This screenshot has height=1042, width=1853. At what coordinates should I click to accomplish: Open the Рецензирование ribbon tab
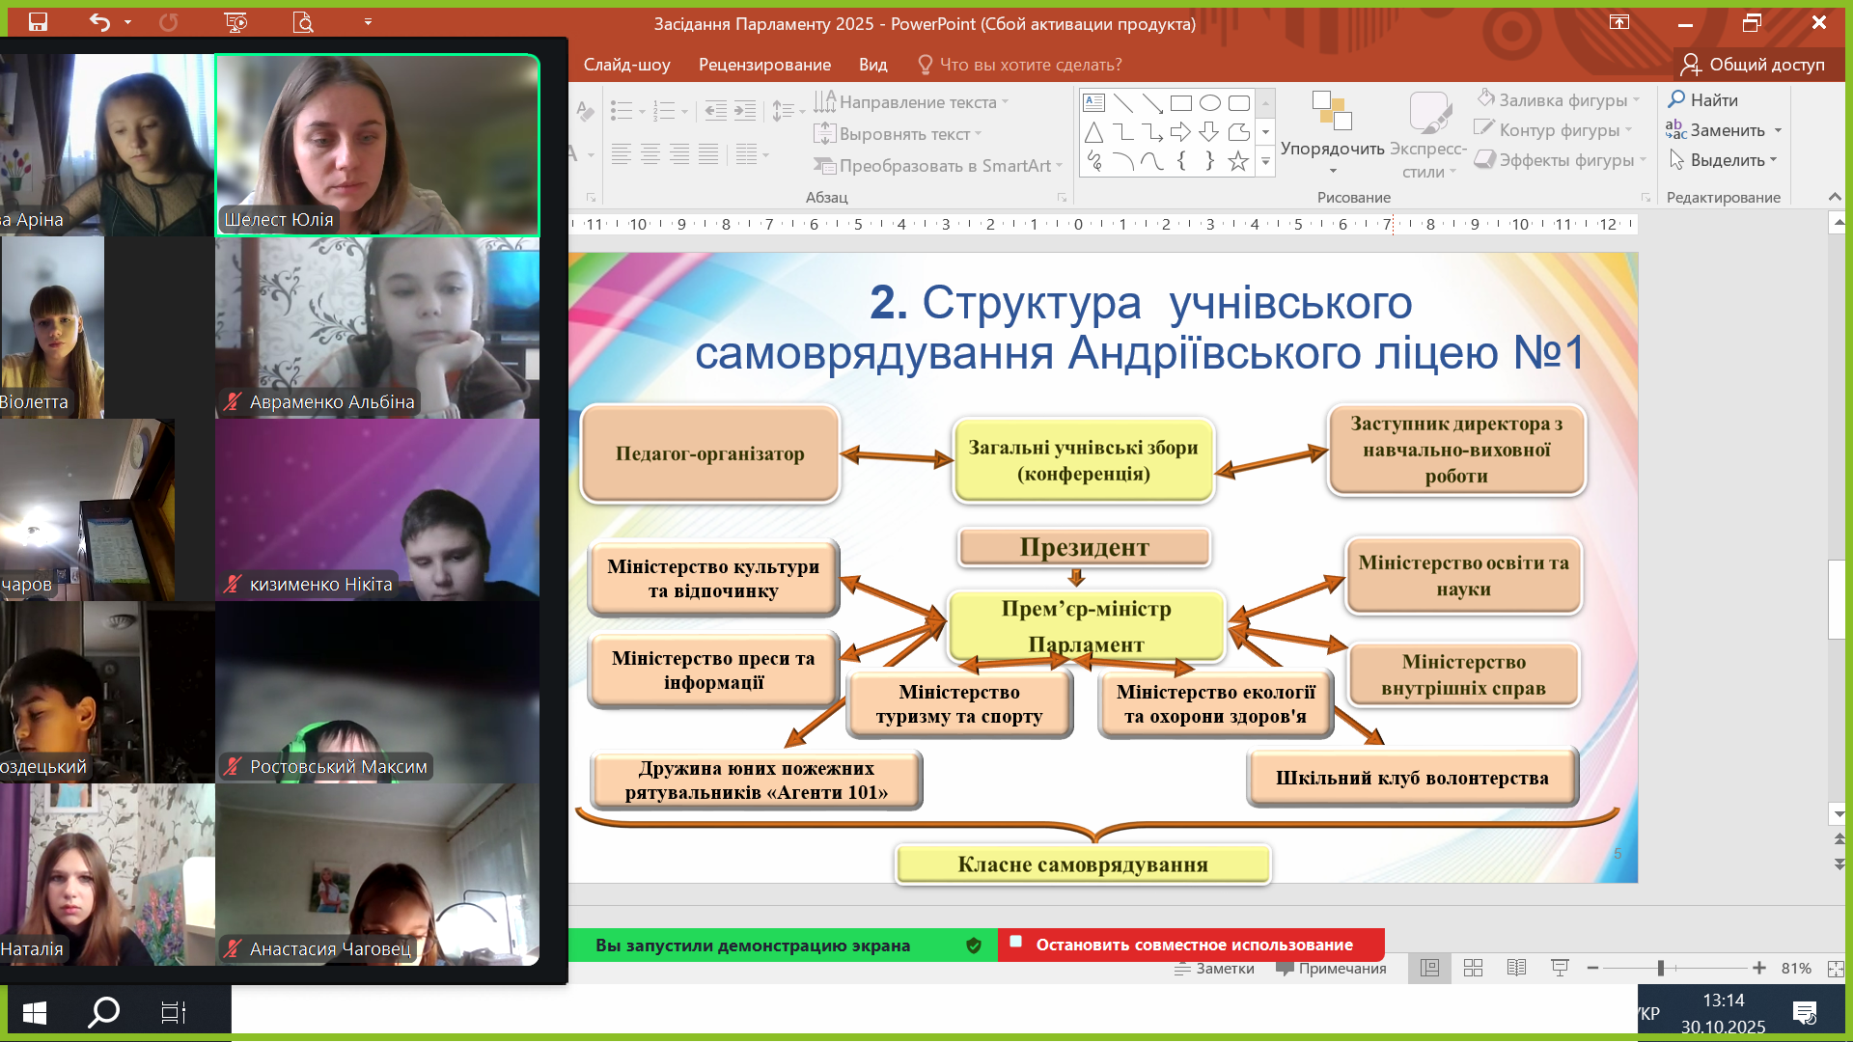(x=764, y=65)
